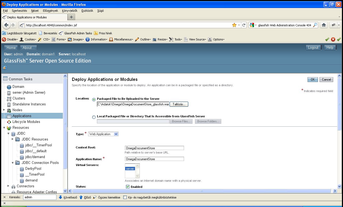Select server in Virtual Servers list
The width and height of the screenshot is (343, 207).
click(130, 169)
